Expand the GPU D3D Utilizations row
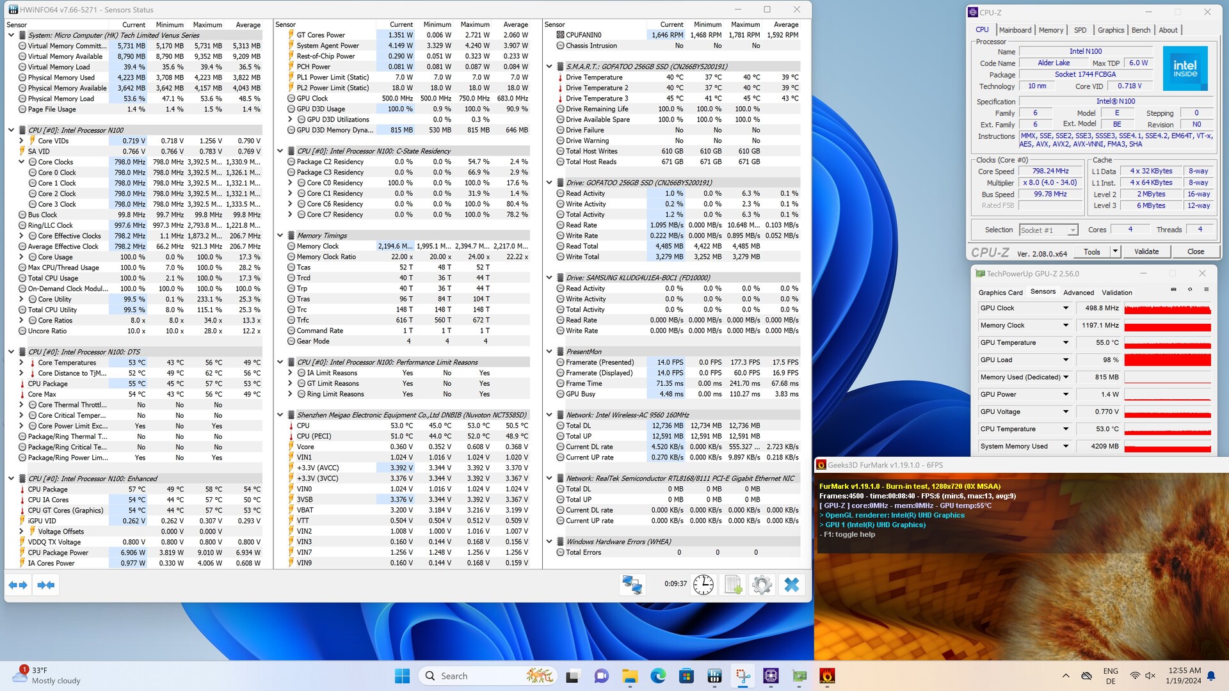1229x691 pixels. [x=290, y=120]
